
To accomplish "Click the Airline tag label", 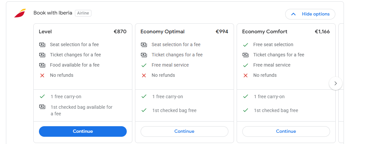I will tap(83, 13).
